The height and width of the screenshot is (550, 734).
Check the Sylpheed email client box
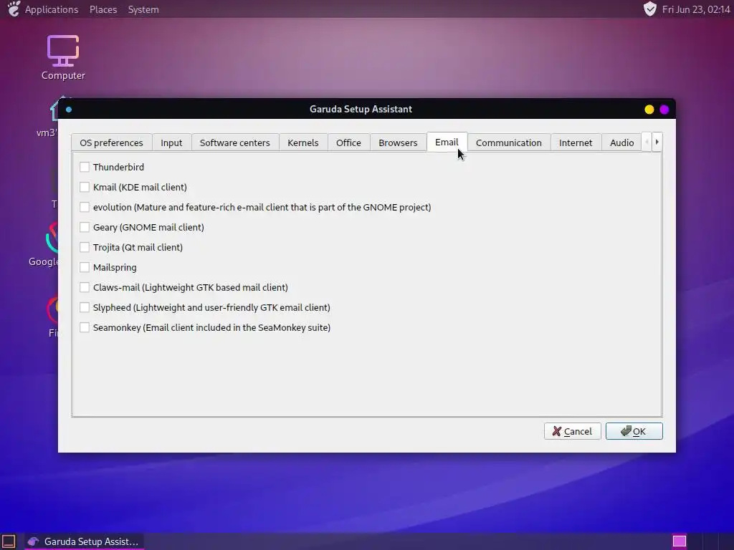(85, 308)
